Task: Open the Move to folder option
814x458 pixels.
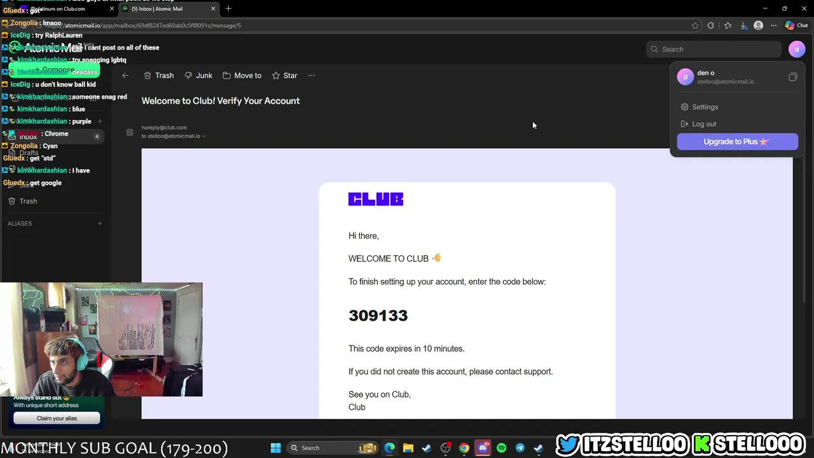Action: click(242, 76)
